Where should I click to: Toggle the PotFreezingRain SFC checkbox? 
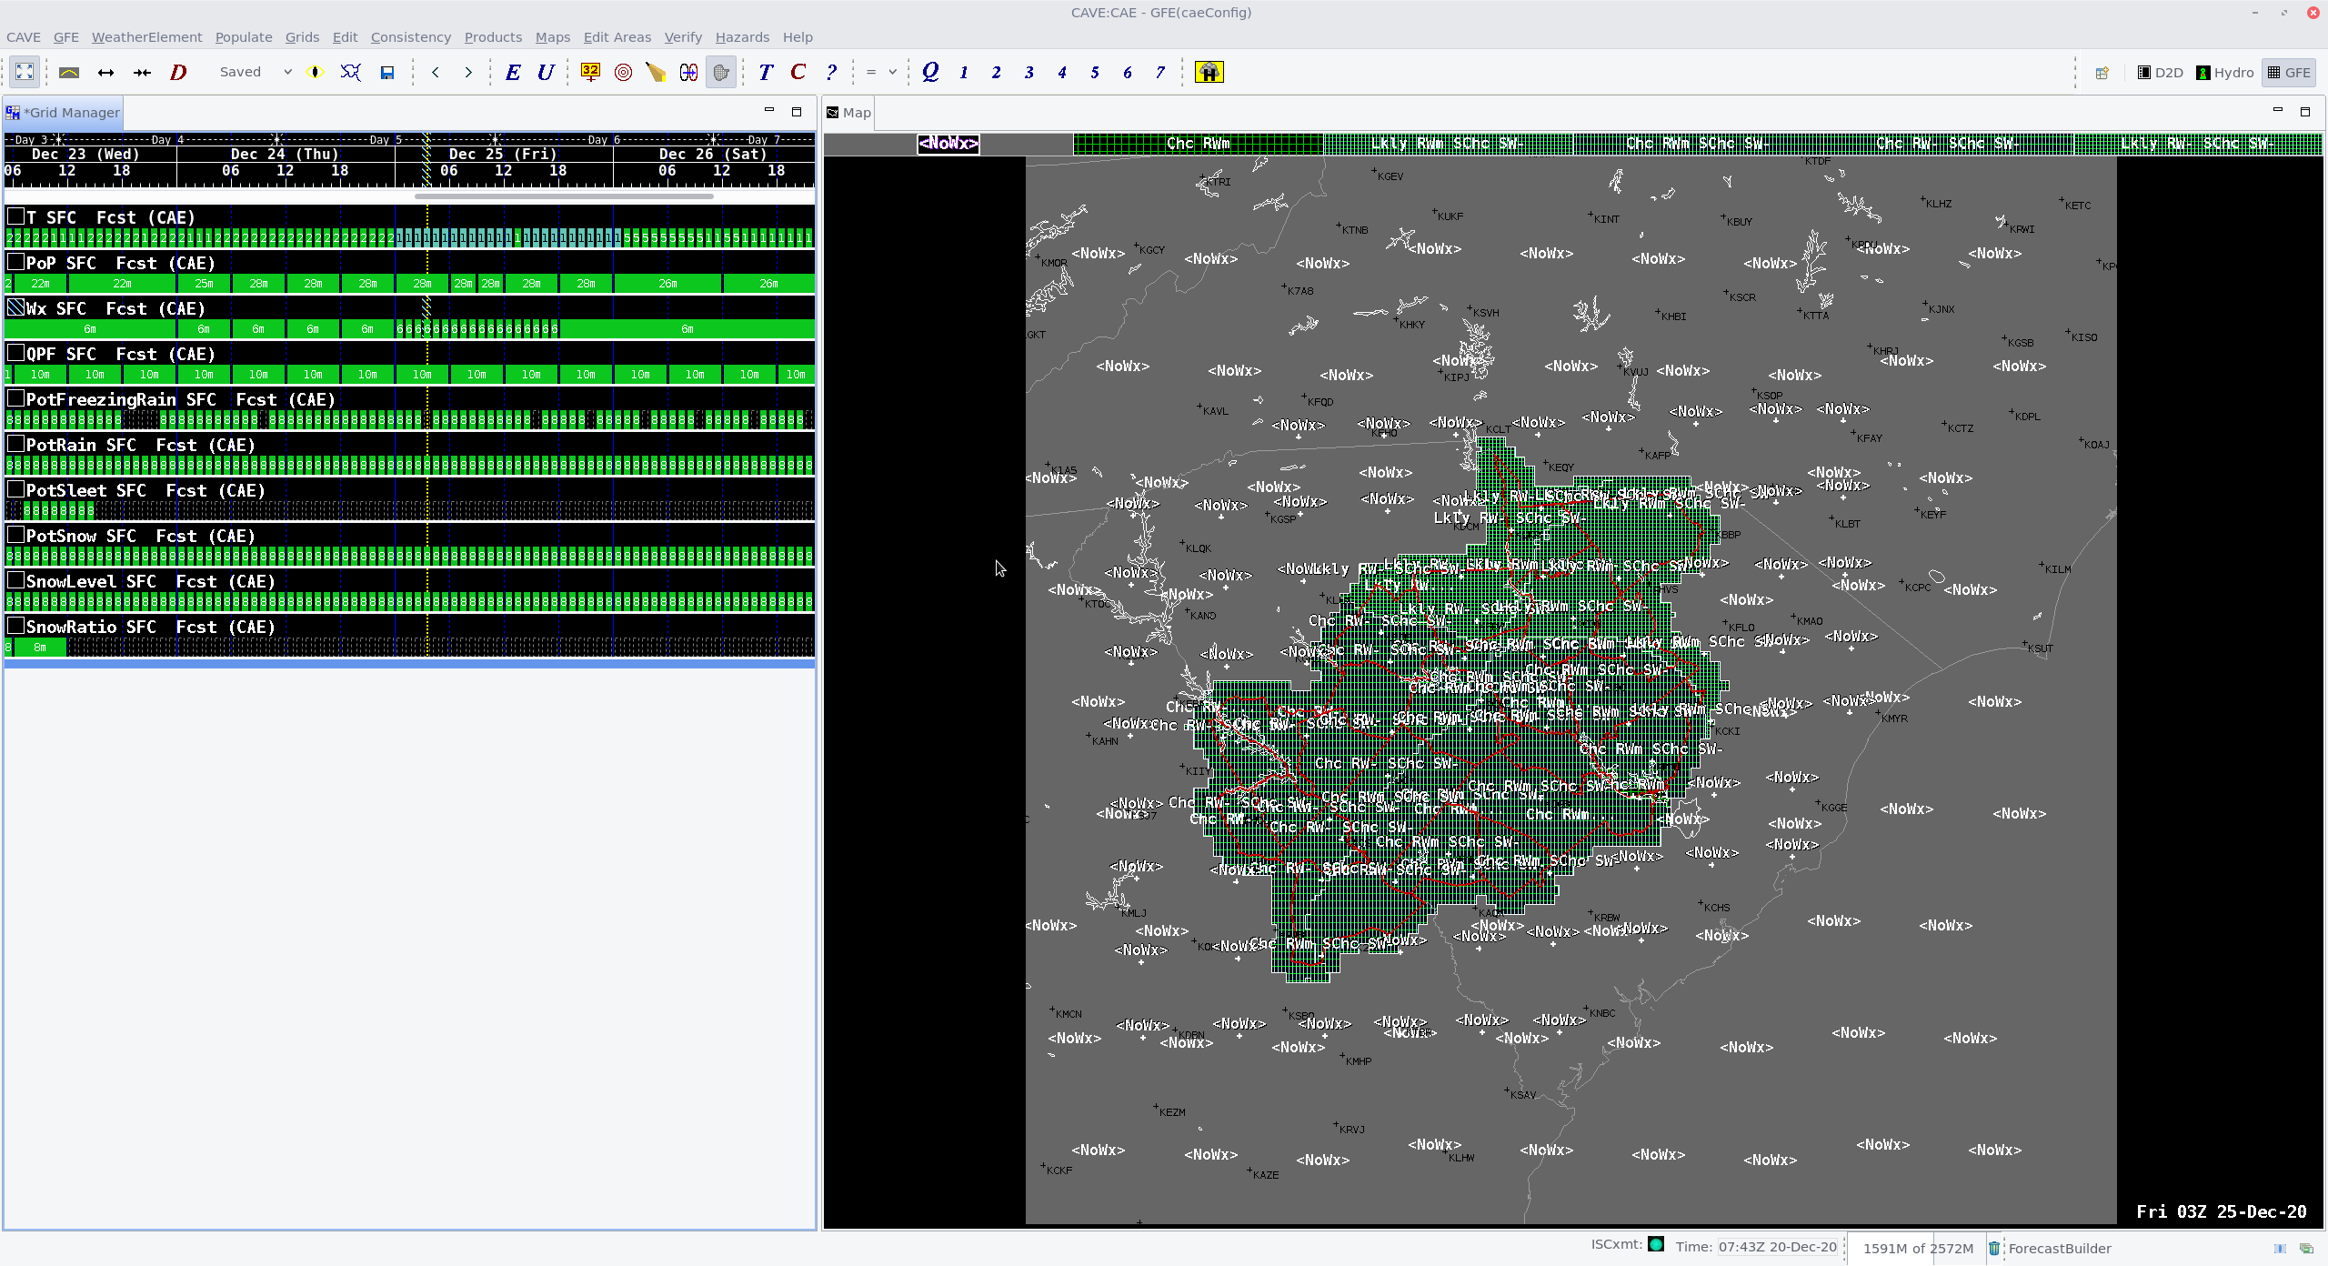click(x=15, y=398)
